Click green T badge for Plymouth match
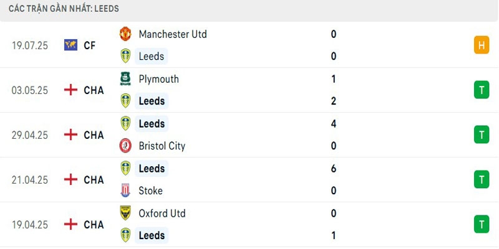The height and width of the screenshot is (249, 499). [x=482, y=90]
